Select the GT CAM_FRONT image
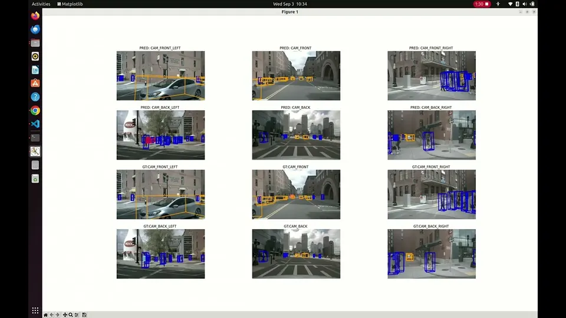566x318 pixels. coord(296,194)
